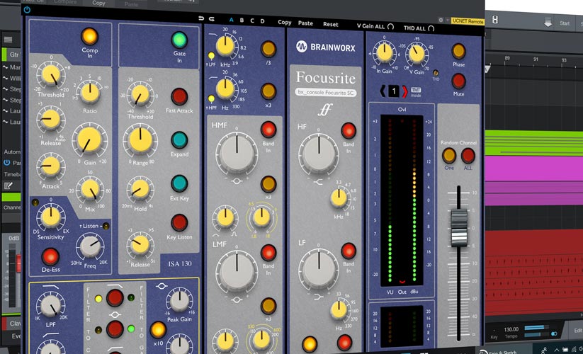The height and width of the screenshot is (354, 583).
Task: Toggle the THD ALL link icon
Action: tap(429, 26)
